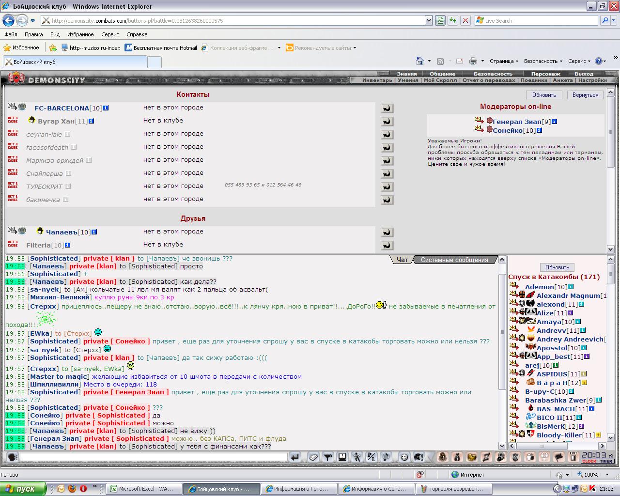Click the player list horizontal scrollbar

(x=558, y=446)
